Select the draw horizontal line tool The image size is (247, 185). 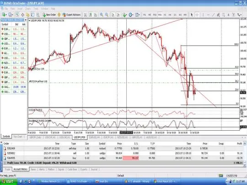click(208, 15)
